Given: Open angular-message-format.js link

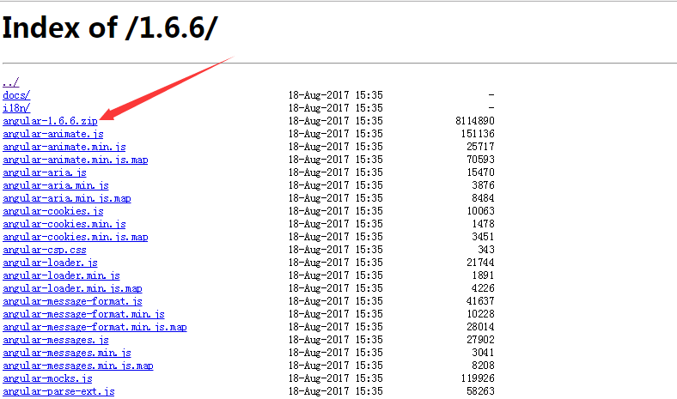Looking at the screenshot, I should [x=72, y=301].
